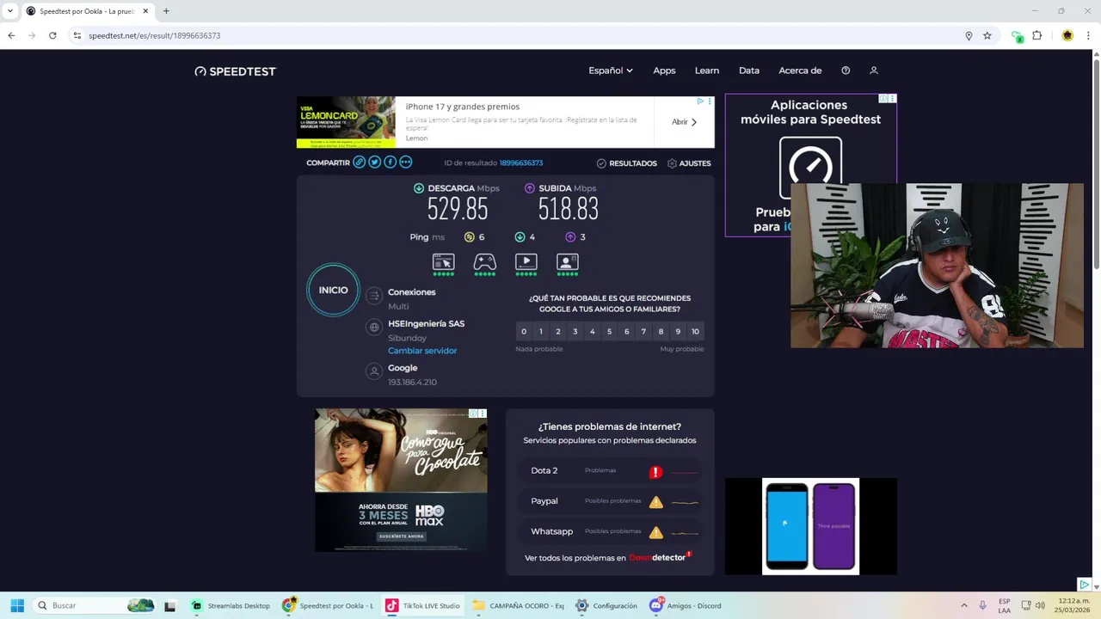Open the Learn menu item
Image resolution: width=1101 pixels, height=619 pixels.
pos(707,70)
